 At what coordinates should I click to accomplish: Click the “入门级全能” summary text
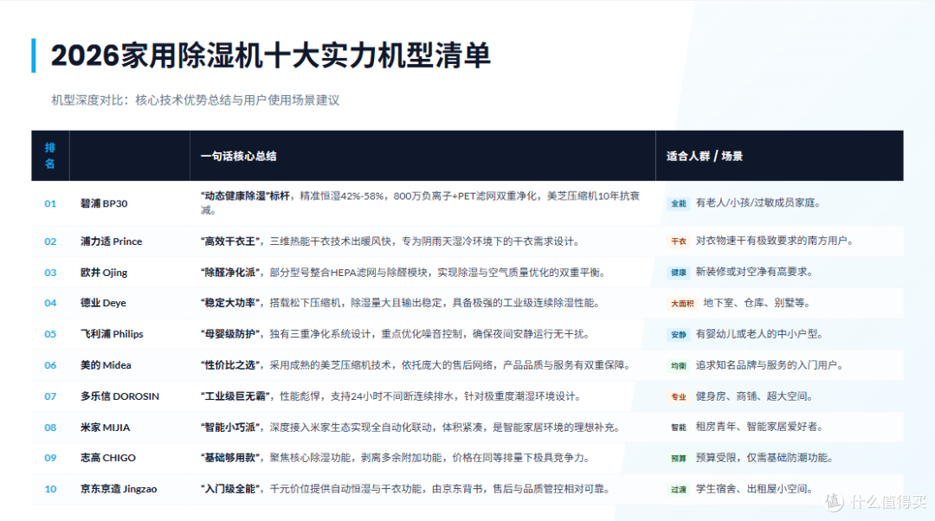click(x=230, y=489)
